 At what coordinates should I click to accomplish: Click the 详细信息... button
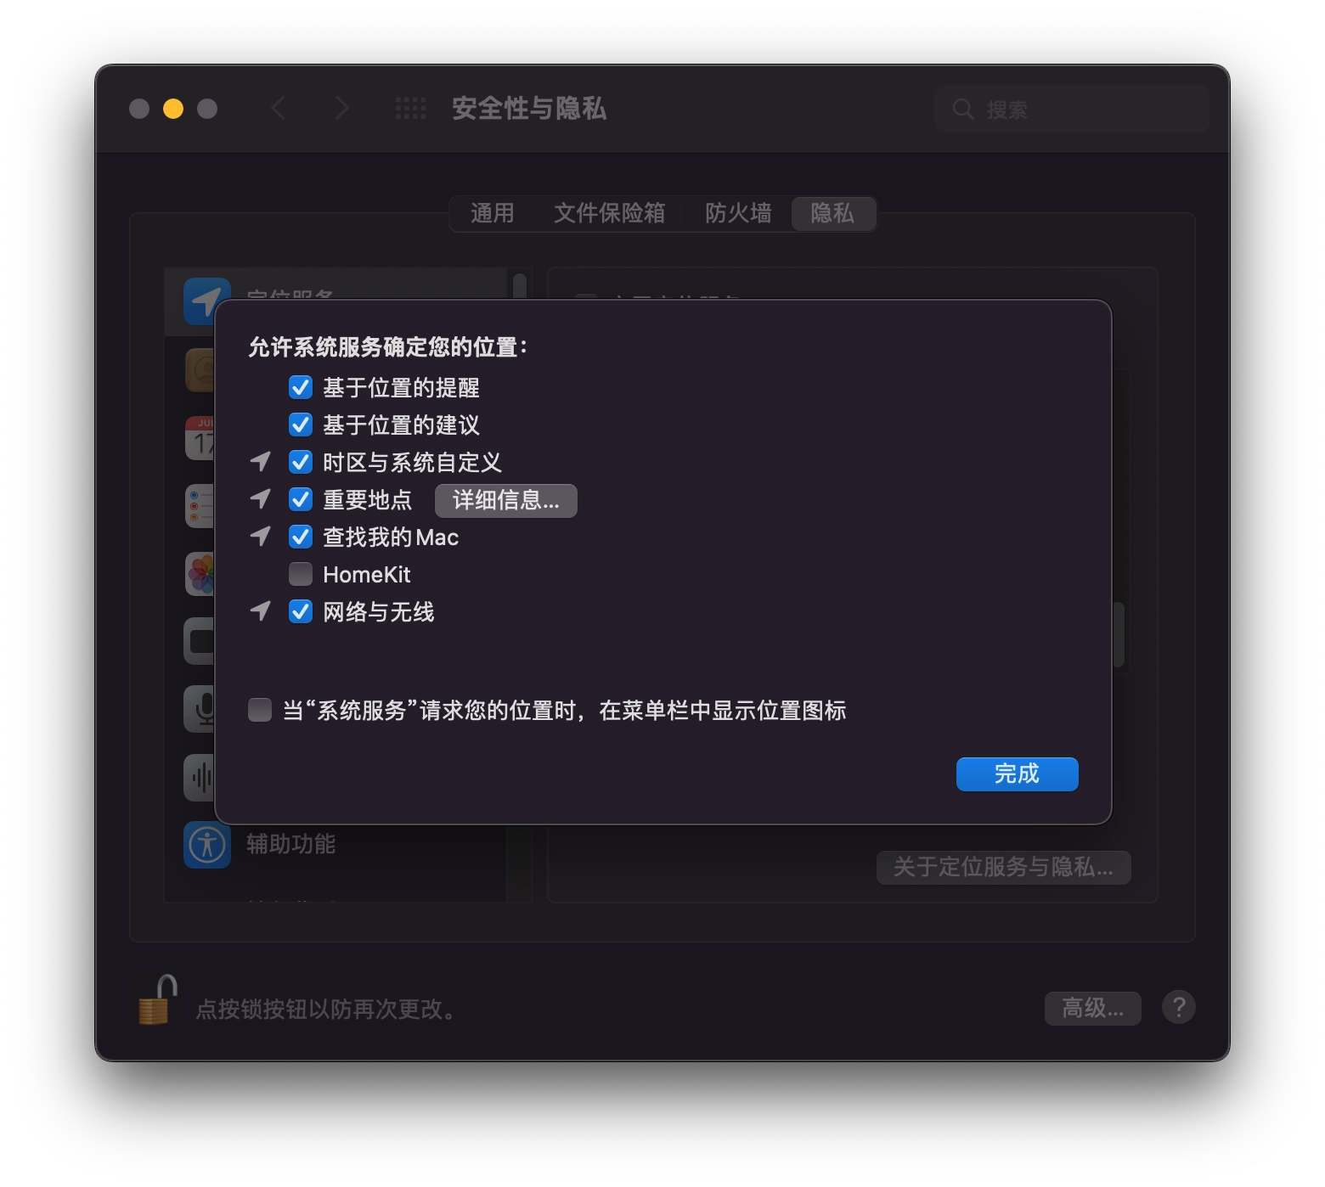(506, 501)
